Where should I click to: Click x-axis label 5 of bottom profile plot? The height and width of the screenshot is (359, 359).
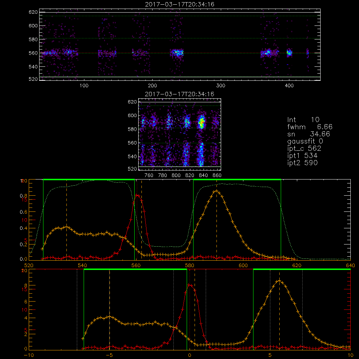[x=270, y=355]
